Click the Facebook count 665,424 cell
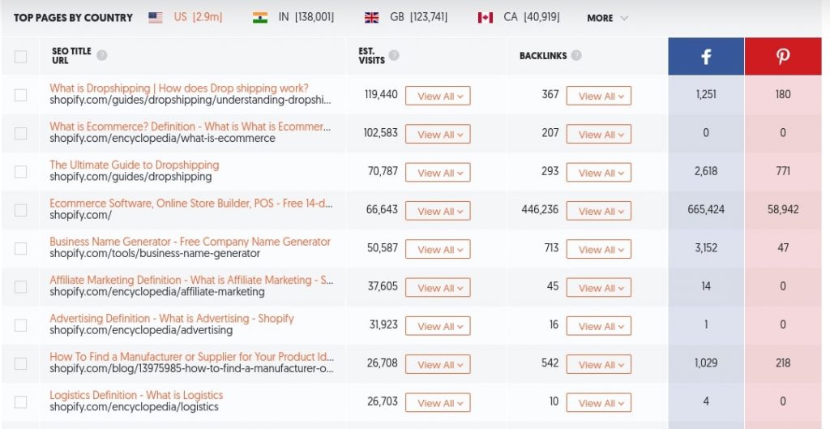The width and height of the screenshot is (830, 429). point(706,209)
